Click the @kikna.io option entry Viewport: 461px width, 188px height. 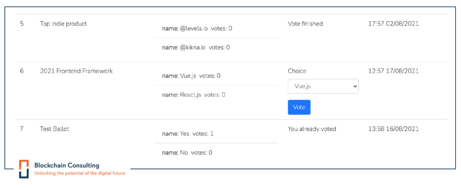196,47
